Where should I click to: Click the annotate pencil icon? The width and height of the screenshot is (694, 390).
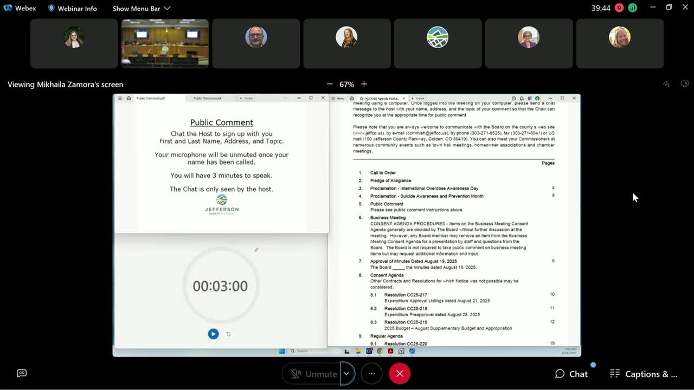(x=666, y=84)
